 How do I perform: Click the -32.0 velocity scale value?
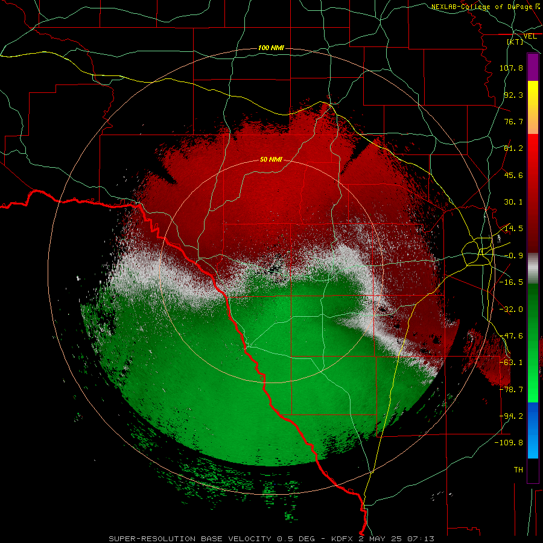pos(511,310)
